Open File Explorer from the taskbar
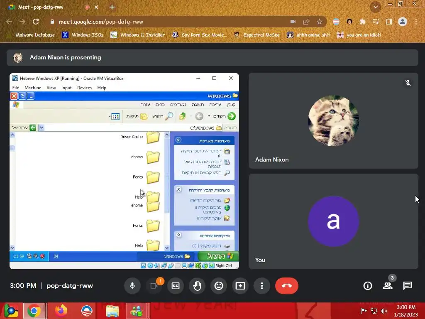The width and height of the screenshot is (425, 319). (x=112, y=311)
